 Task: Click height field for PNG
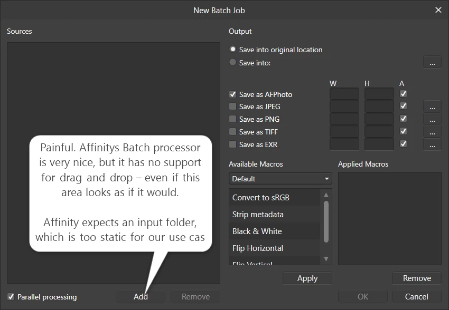[x=379, y=119]
